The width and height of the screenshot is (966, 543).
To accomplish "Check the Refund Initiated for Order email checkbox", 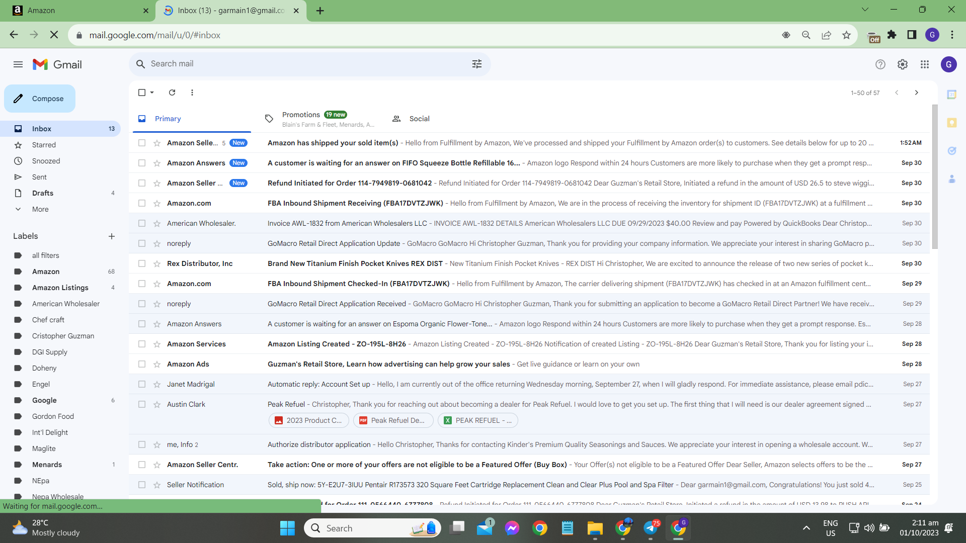I will tap(142, 183).
